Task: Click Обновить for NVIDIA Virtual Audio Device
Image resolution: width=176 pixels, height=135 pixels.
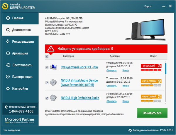Action: click(x=111, y=86)
